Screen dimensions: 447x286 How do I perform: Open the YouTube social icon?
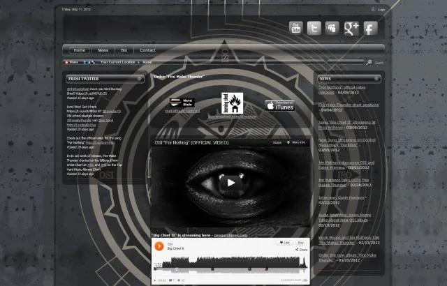click(296, 28)
